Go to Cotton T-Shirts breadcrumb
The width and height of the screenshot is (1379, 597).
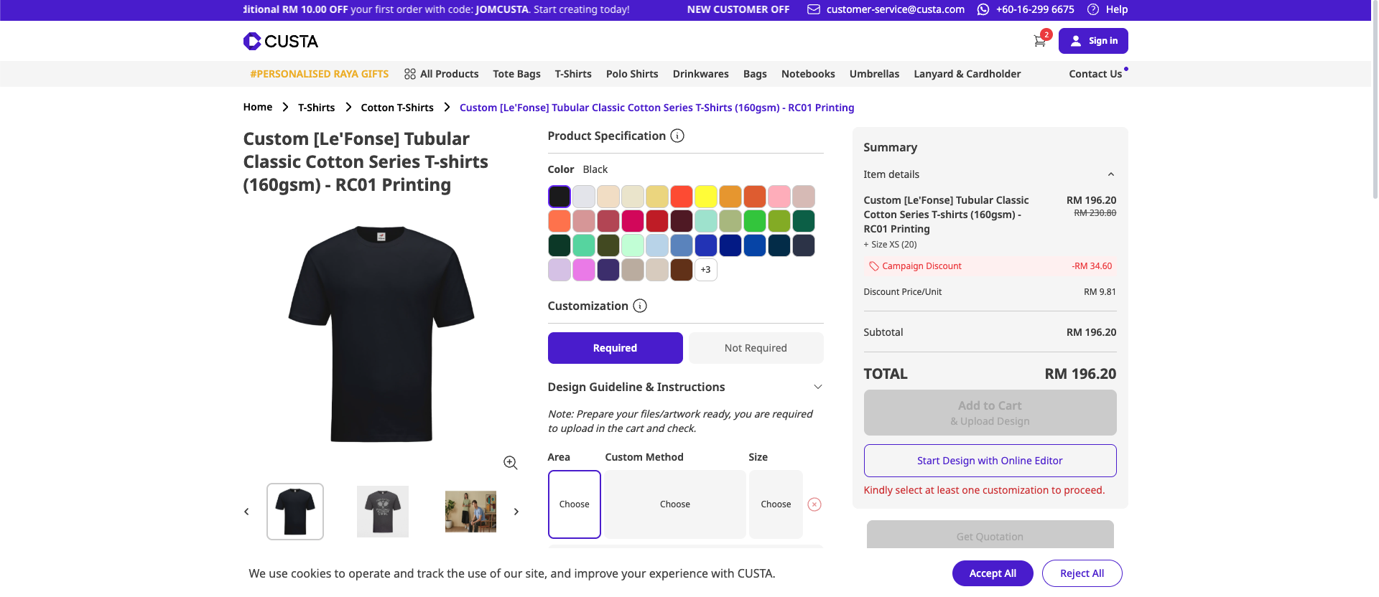(x=397, y=108)
